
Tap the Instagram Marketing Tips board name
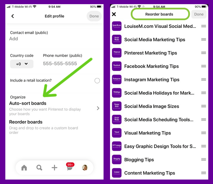pos(152,80)
